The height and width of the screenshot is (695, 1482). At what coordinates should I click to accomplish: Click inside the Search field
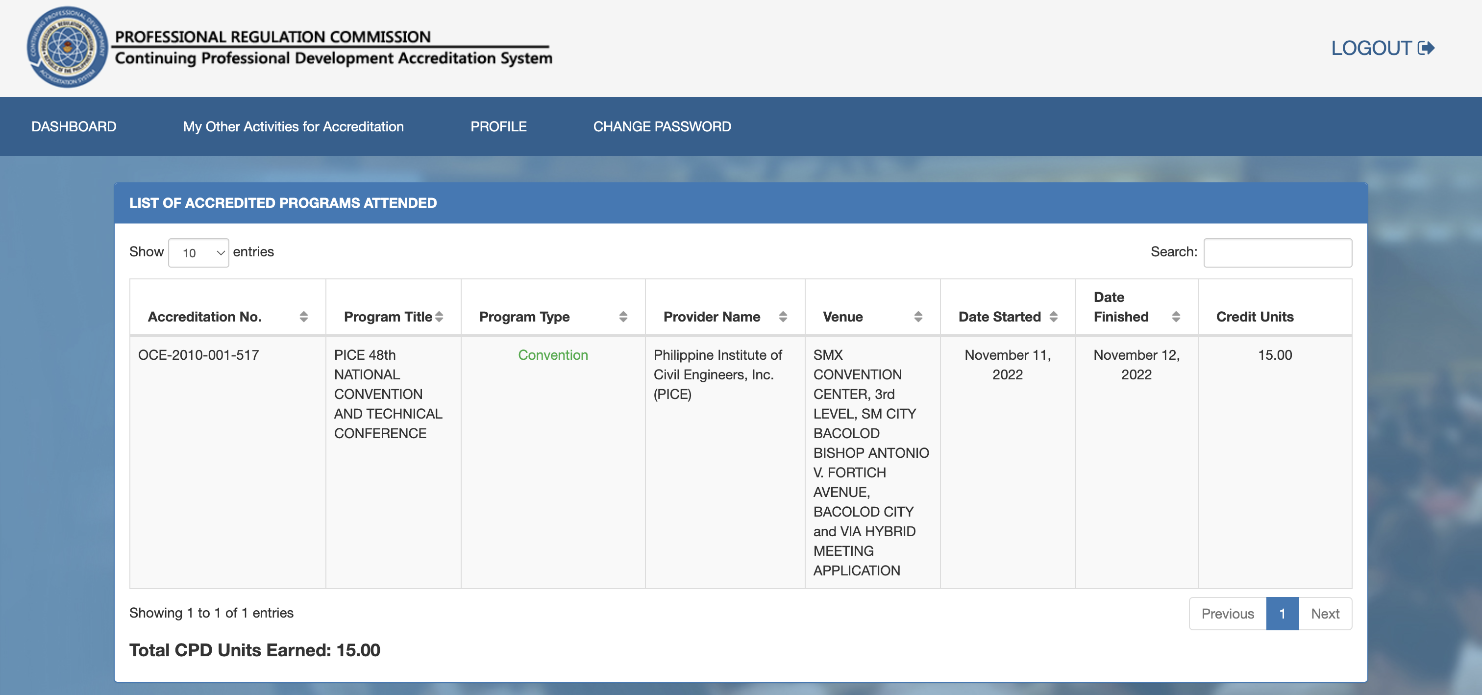point(1278,252)
